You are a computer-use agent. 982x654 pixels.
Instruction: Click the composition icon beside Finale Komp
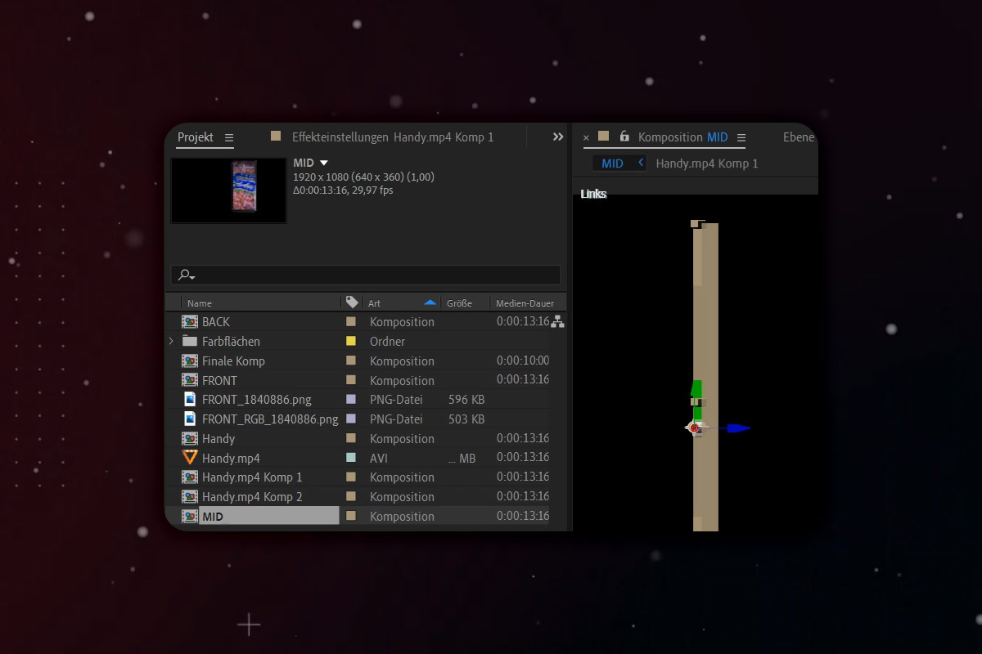coord(190,361)
